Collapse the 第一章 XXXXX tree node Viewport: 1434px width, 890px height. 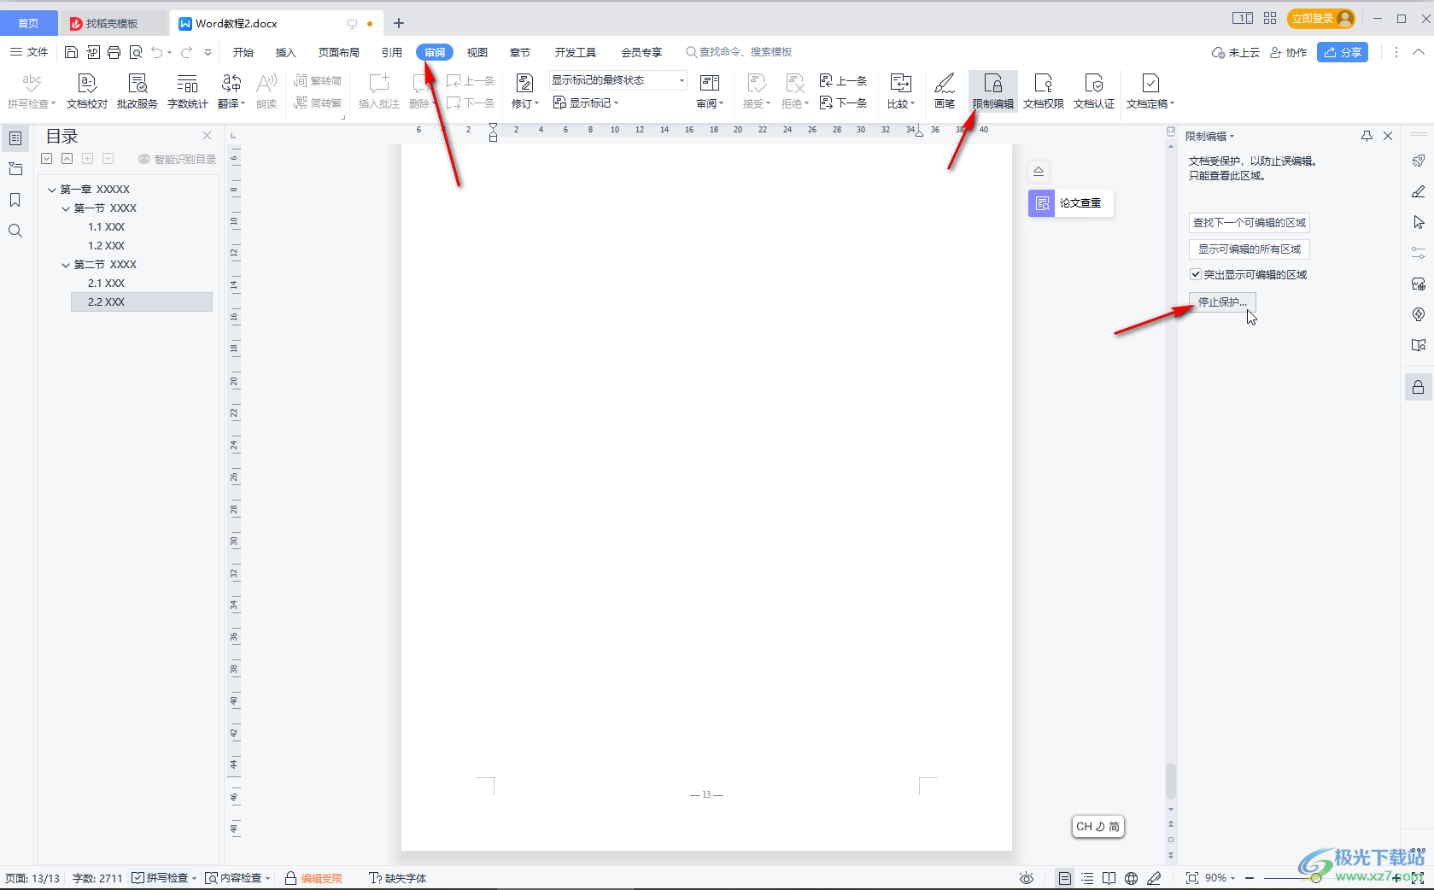pyautogui.click(x=52, y=190)
